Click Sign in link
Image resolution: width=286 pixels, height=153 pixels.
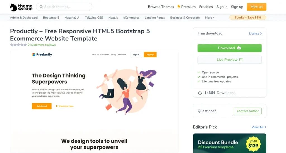click(222, 7)
